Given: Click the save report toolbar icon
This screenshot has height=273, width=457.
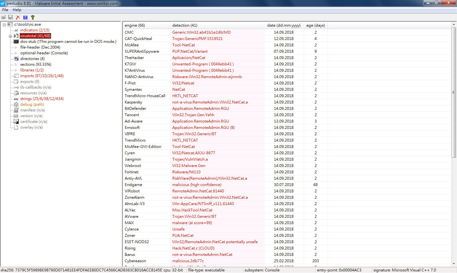Looking at the screenshot, I should (10, 17).
